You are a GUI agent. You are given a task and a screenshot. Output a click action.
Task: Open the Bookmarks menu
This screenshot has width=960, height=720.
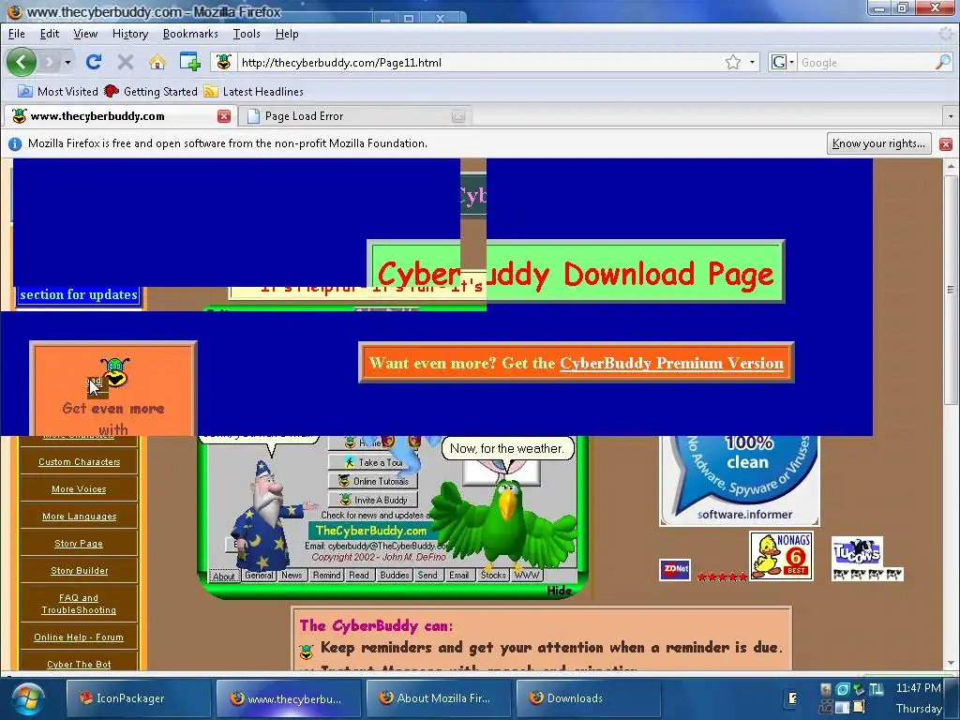coord(190,34)
